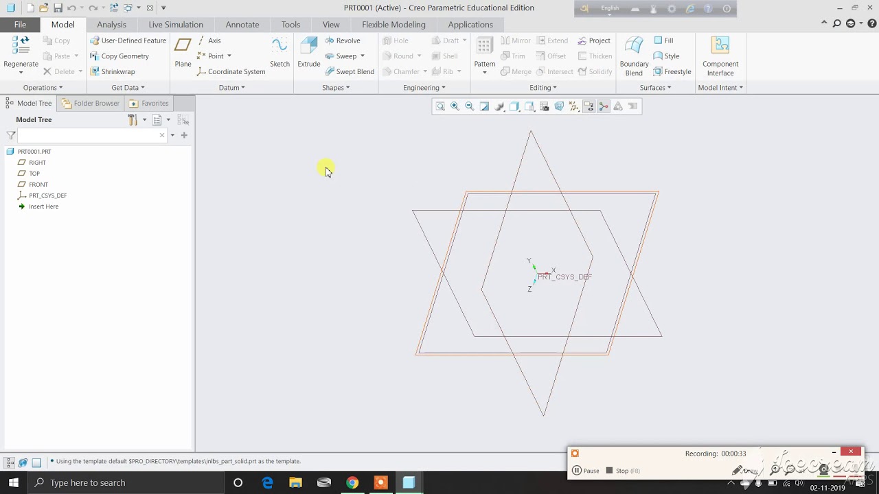The image size is (879, 494).
Task: Click the Shrinkwrap tool
Action: [113, 71]
